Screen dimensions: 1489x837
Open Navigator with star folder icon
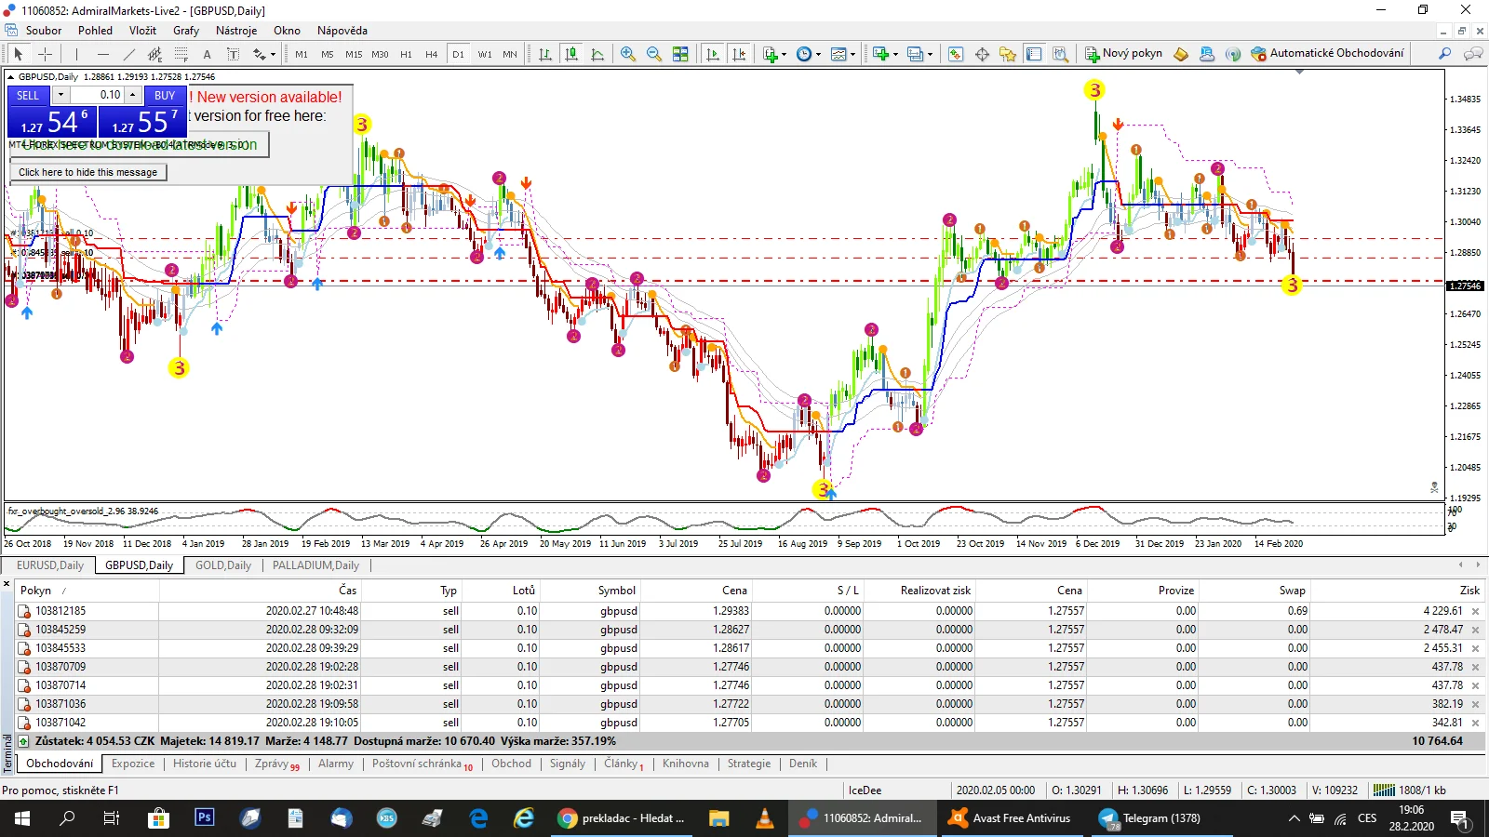click(1008, 54)
